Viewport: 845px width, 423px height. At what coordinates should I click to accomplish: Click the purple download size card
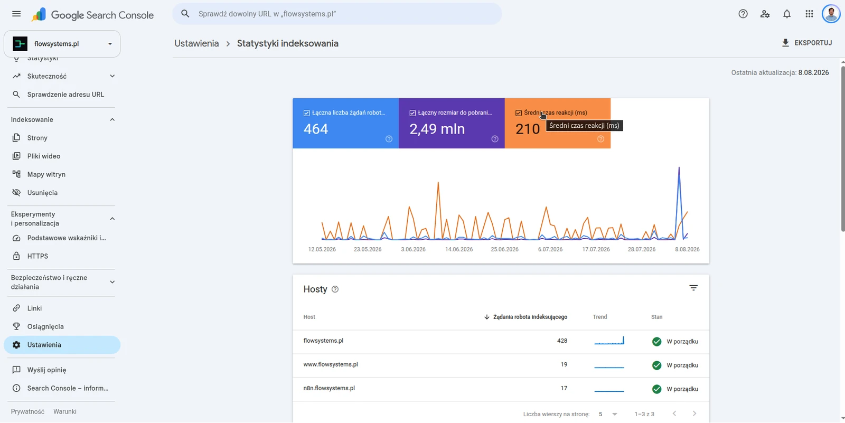452,124
